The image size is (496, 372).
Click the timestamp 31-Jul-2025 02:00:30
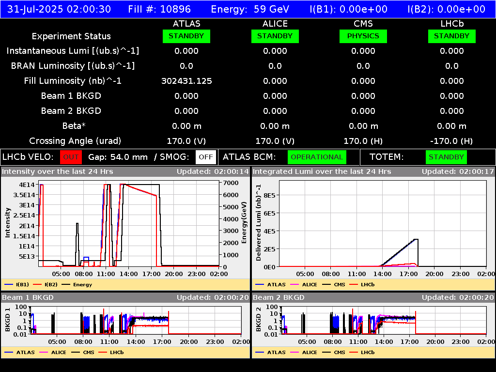click(59, 9)
